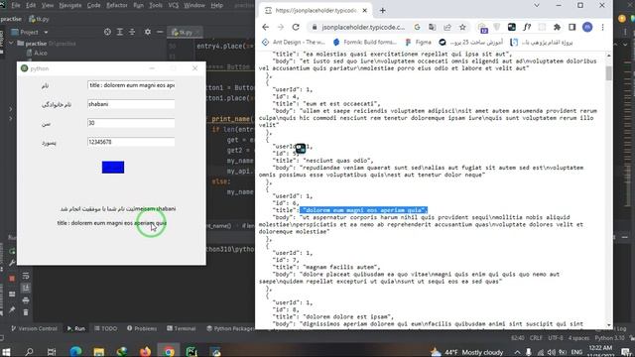Switch to the Terminal tool tab
This screenshot has height=357, width=635.
(x=181, y=328)
